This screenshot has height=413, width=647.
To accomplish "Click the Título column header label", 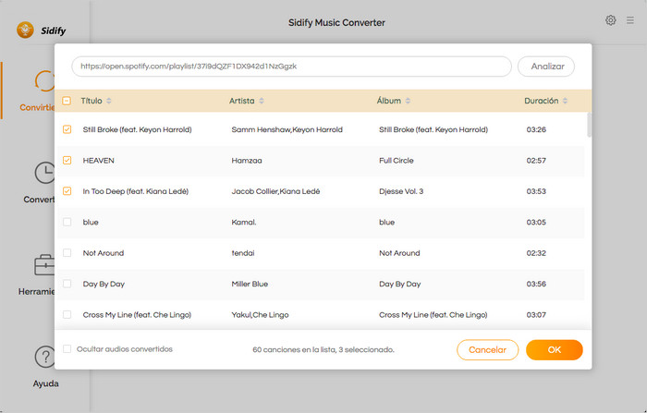I will point(92,101).
